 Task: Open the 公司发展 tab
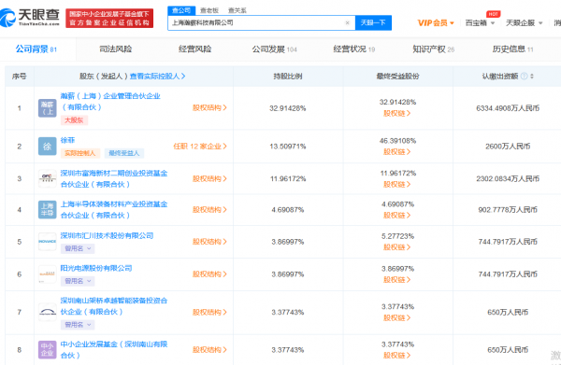pyautogui.click(x=274, y=49)
